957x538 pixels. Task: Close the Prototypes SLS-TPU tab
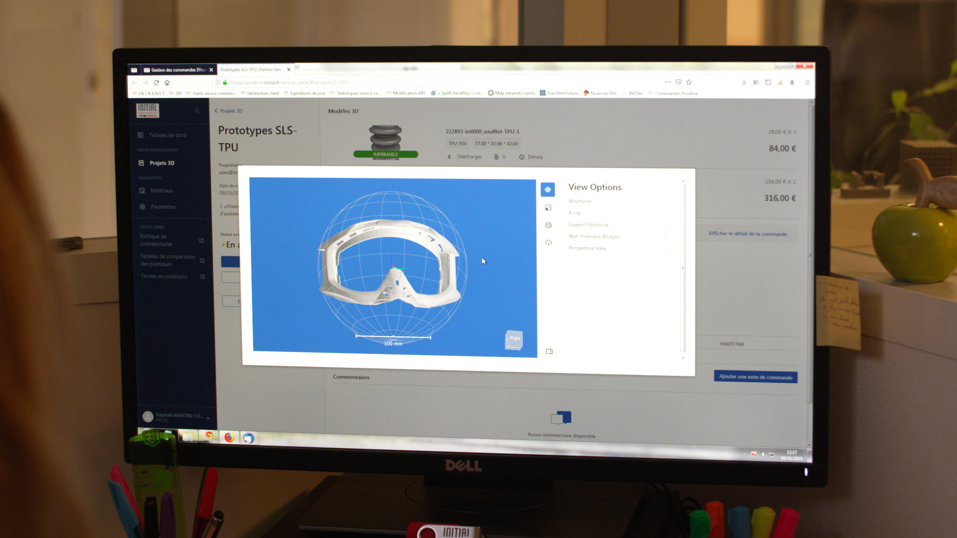(289, 70)
